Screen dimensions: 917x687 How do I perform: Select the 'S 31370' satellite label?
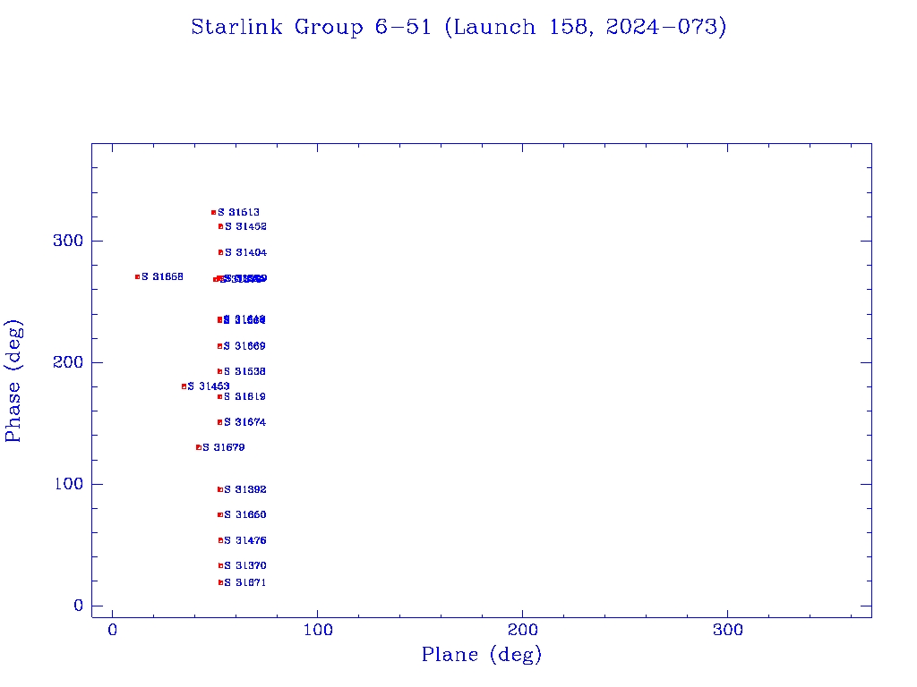[x=245, y=565]
